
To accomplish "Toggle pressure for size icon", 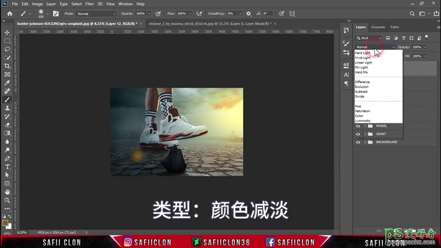I will tap(281, 14).
